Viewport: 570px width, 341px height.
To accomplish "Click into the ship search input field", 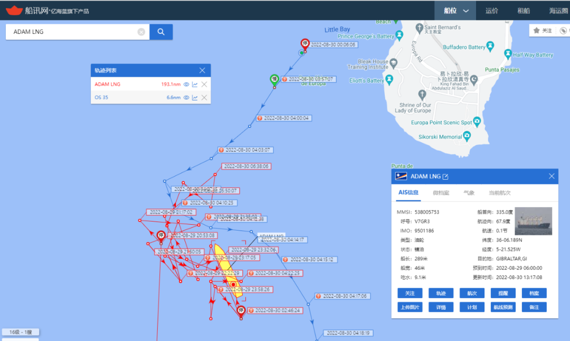I will click(x=74, y=32).
